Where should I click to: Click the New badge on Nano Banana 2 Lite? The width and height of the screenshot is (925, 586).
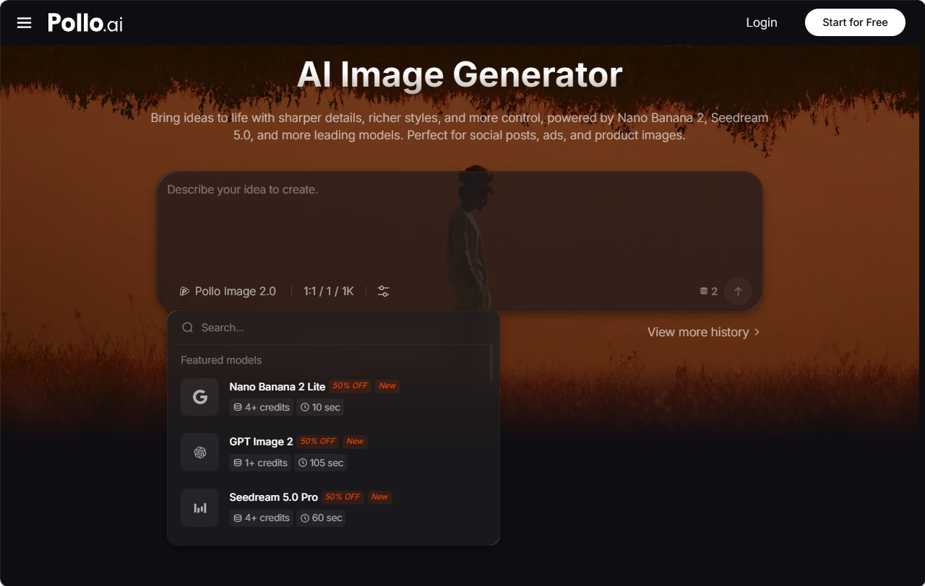click(x=387, y=385)
